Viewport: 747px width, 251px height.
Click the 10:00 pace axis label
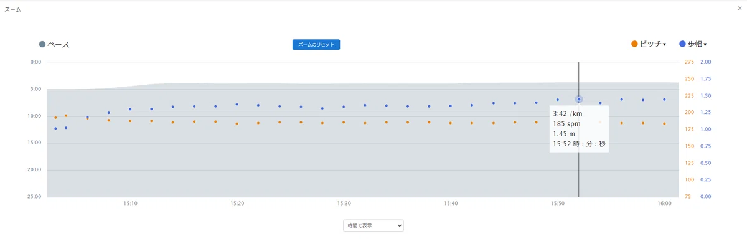coord(34,116)
